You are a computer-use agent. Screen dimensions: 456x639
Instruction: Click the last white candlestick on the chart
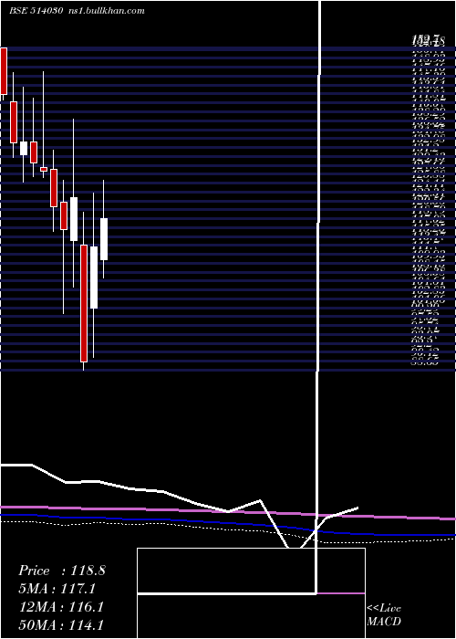pyautogui.click(x=104, y=239)
